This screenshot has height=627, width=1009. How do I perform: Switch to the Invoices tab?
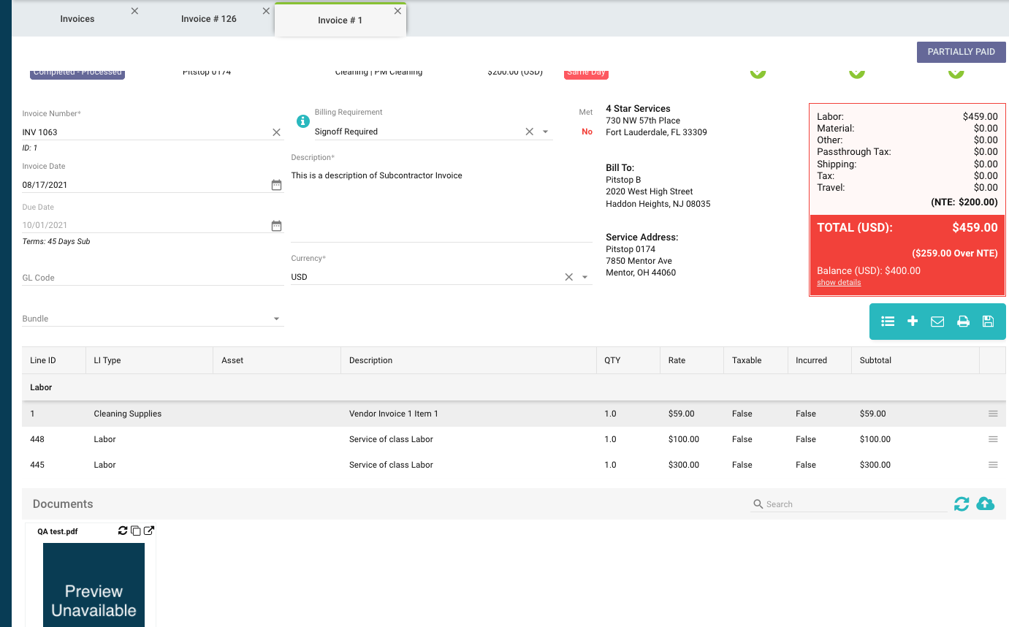point(77,19)
